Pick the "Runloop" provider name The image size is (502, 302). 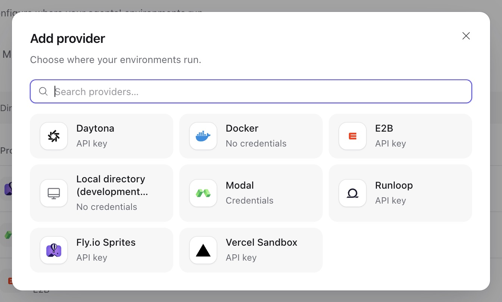[394, 185]
